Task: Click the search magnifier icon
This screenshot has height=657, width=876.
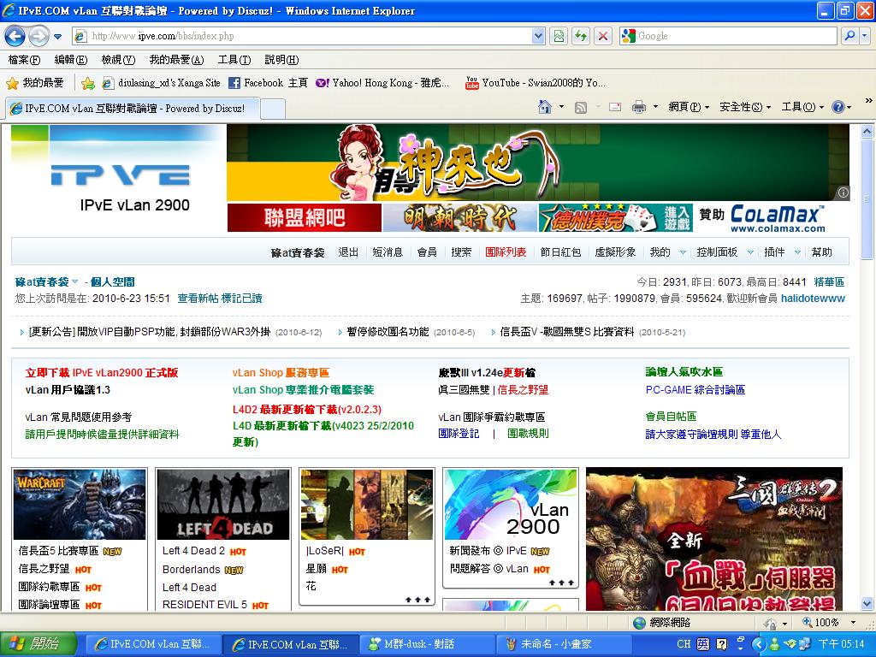Action: point(849,36)
